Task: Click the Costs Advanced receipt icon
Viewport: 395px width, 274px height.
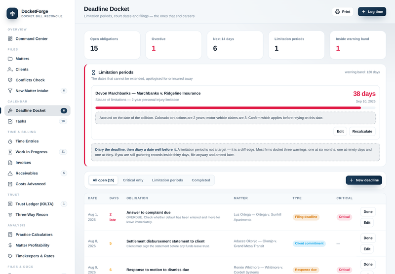Action: [10, 184]
